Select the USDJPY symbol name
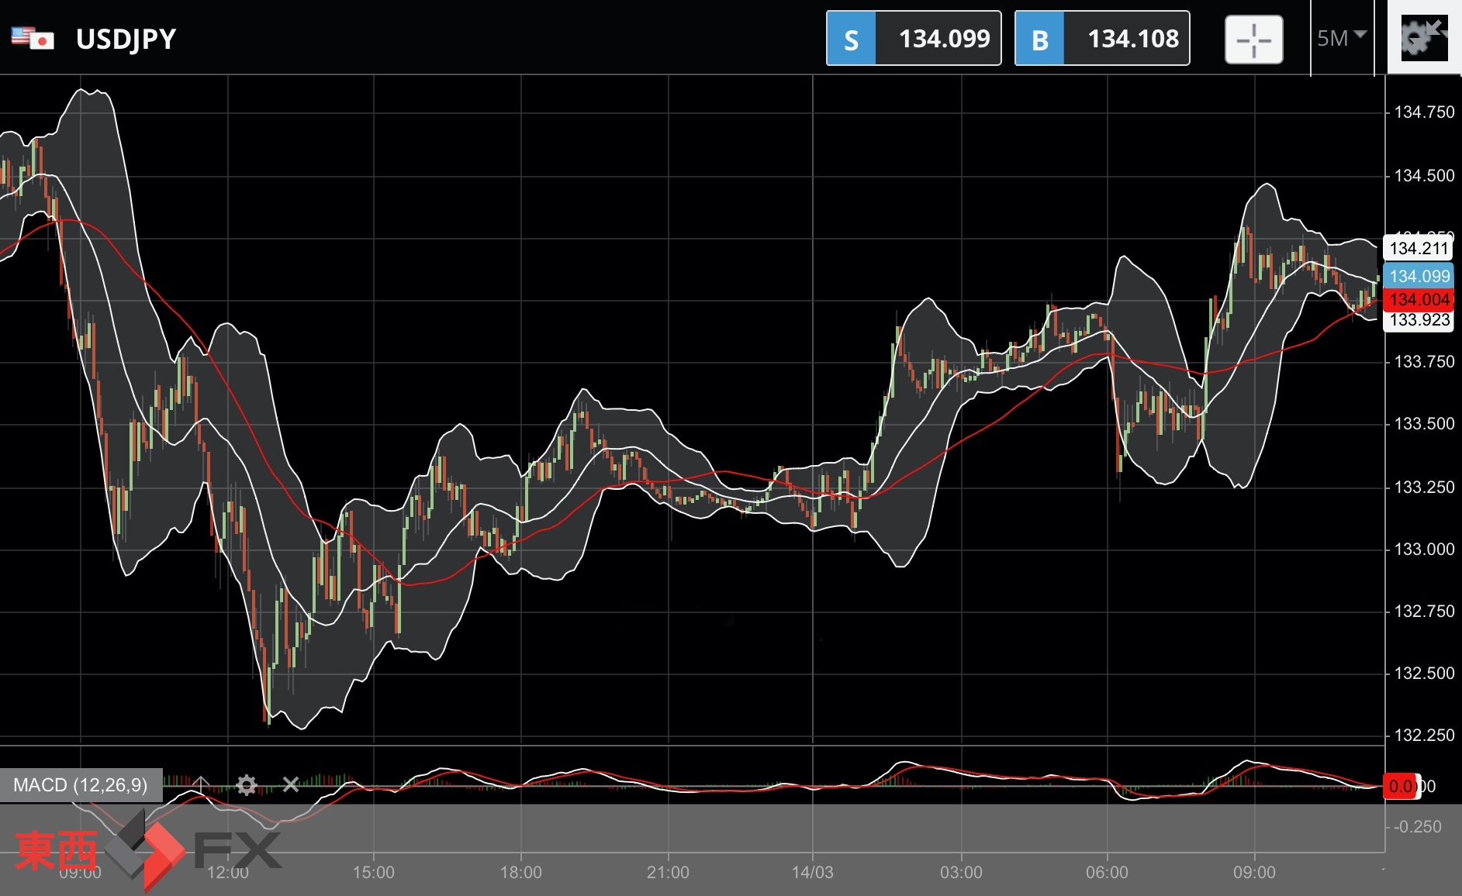Viewport: 1462px width, 896px height. click(x=126, y=39)
